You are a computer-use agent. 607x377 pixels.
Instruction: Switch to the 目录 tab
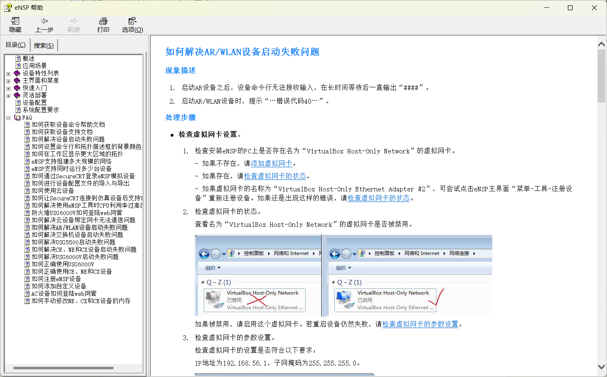point(16,45)
